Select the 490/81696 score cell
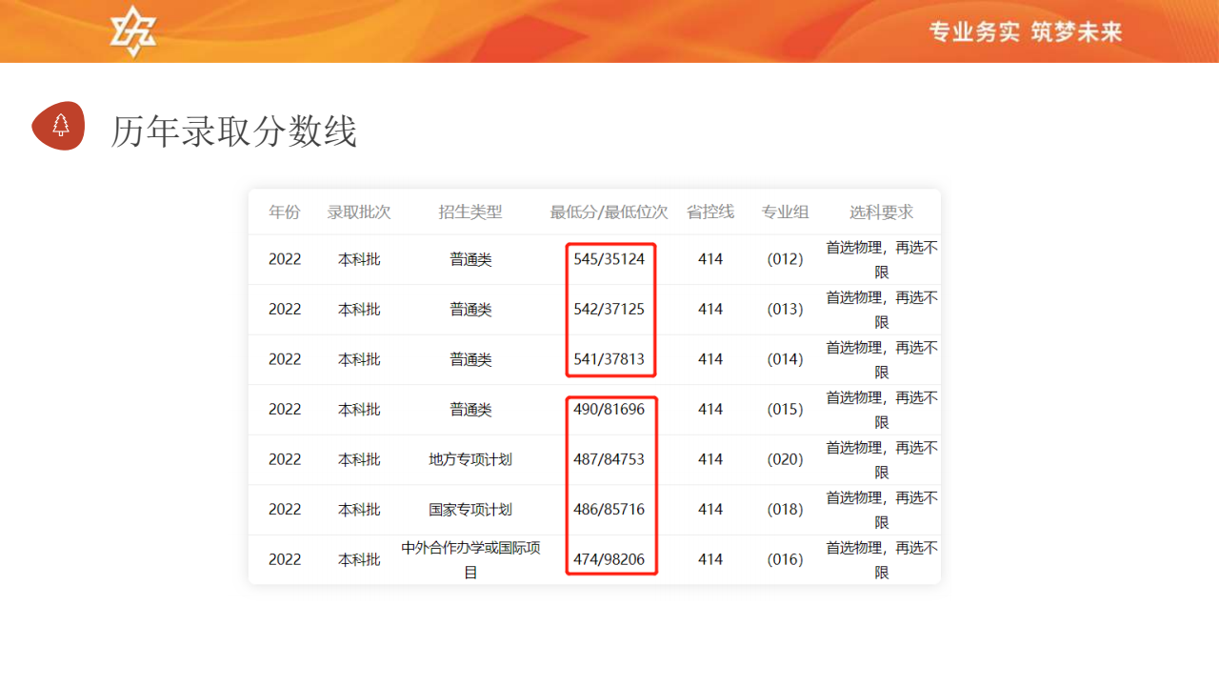Viewport: 1219px width, 686px height. point(609,410)
